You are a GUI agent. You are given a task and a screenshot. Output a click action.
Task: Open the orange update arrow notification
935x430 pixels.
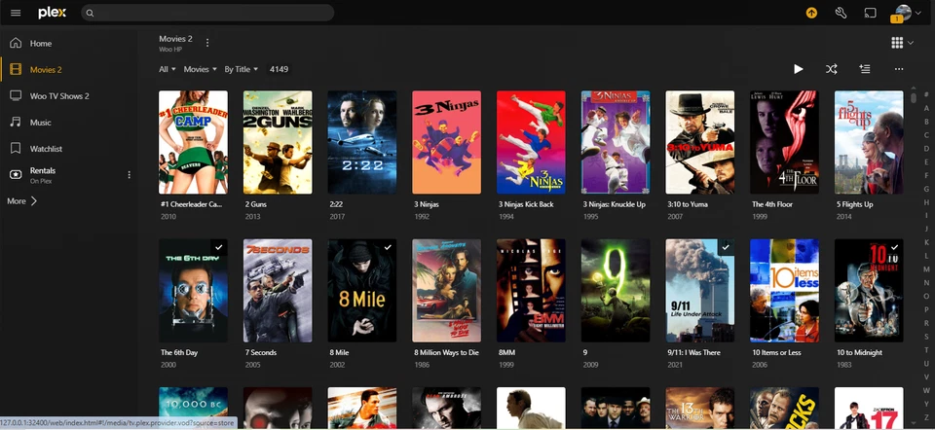pyautogui.click(x=811, y=13)
